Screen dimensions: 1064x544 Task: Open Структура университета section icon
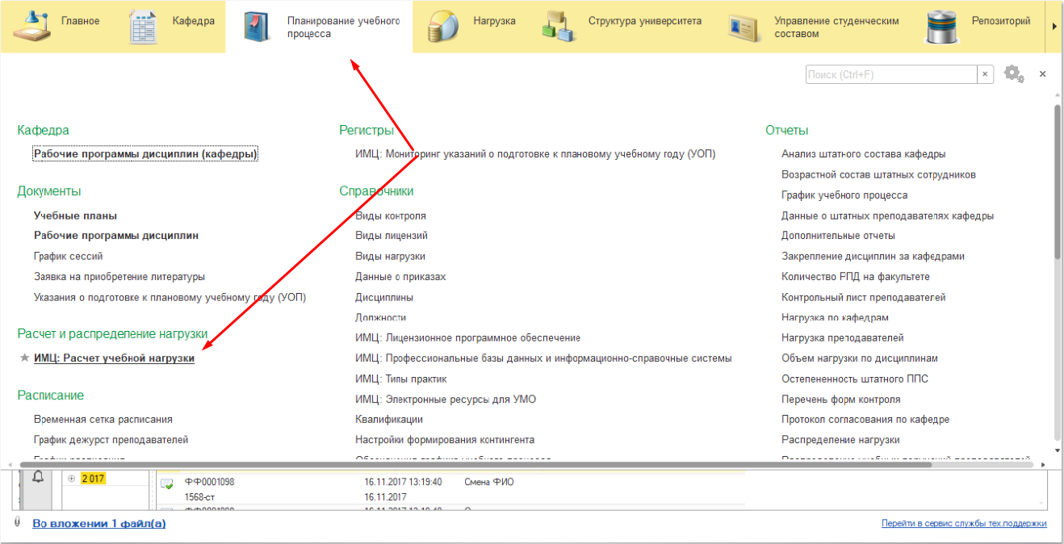[559, 27]
